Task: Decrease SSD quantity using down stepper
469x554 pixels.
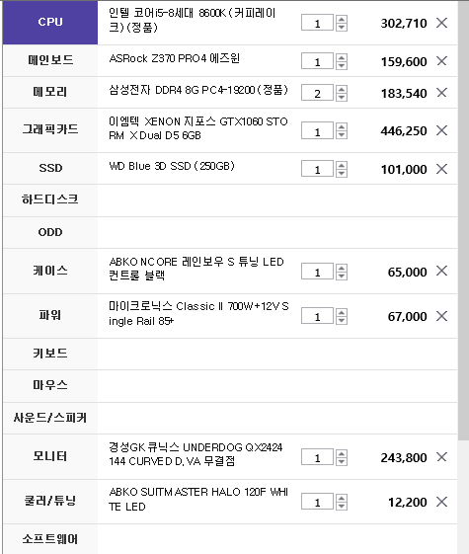Action: pos(342,173)
